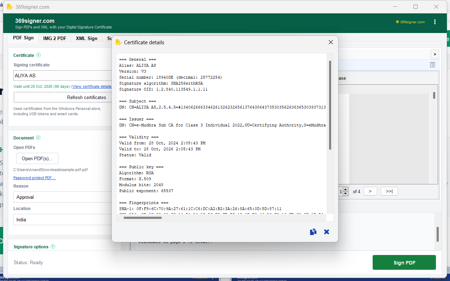Click the Status: Ready text

point(28,262)
